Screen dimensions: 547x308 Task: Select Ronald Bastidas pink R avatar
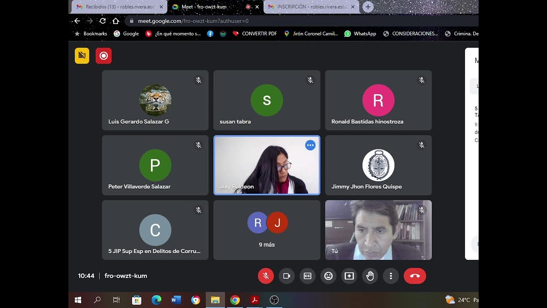(378, 100)
